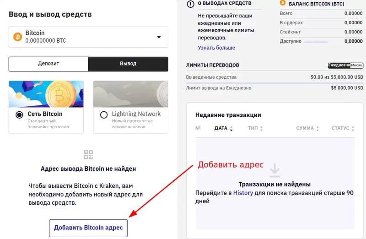This screenshot has height=239, width=366.
Task: Click the В ордерах balance row
Action: [321, 22]
